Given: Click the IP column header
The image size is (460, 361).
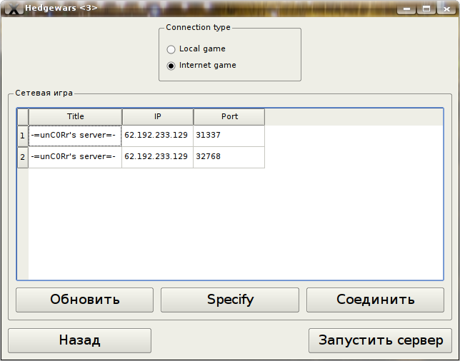Looking at the screenshot, I should (157, 116).
